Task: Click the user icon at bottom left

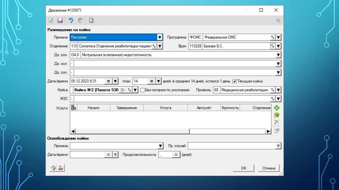Action: (61, 168)
